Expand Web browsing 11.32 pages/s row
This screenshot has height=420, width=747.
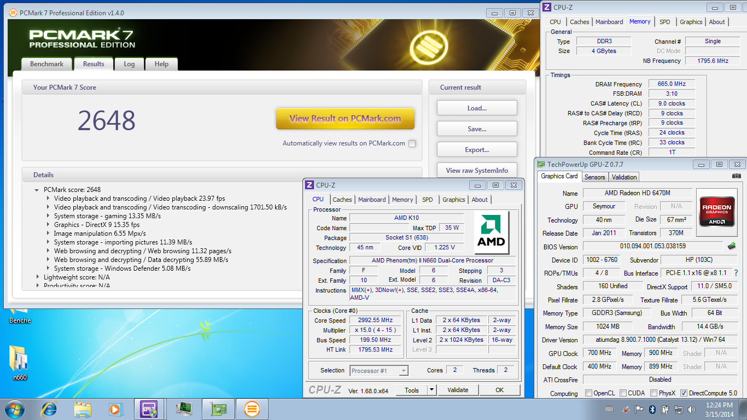click(x=48, y=251)
